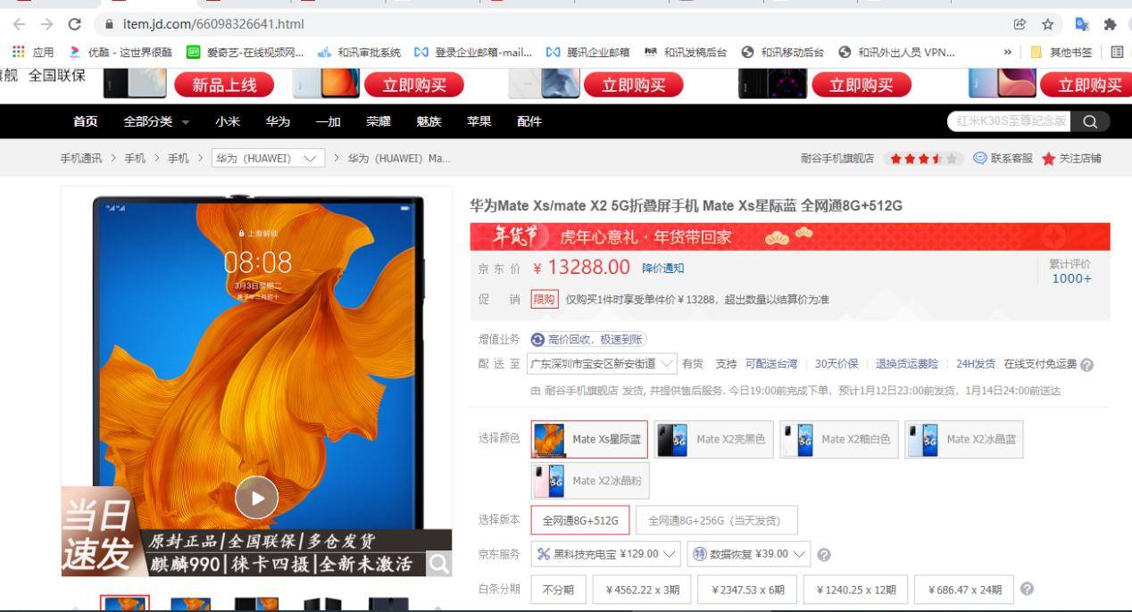Screen dimensions: 1132x612
Task: Visit the 耐谷手机旗舰店 store link
Action: (837, 159)
